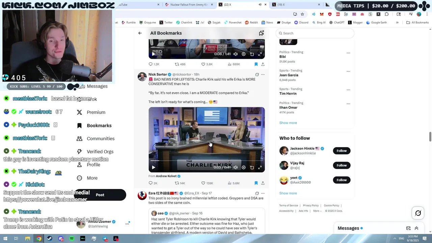This screenshot has height=243, width=432.
Task: Show hidden system tray icons
Action: (395, 239)
